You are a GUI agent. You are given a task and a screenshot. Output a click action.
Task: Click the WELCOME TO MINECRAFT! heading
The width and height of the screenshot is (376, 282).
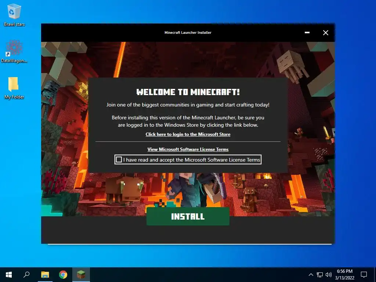(x=188, y=92)
